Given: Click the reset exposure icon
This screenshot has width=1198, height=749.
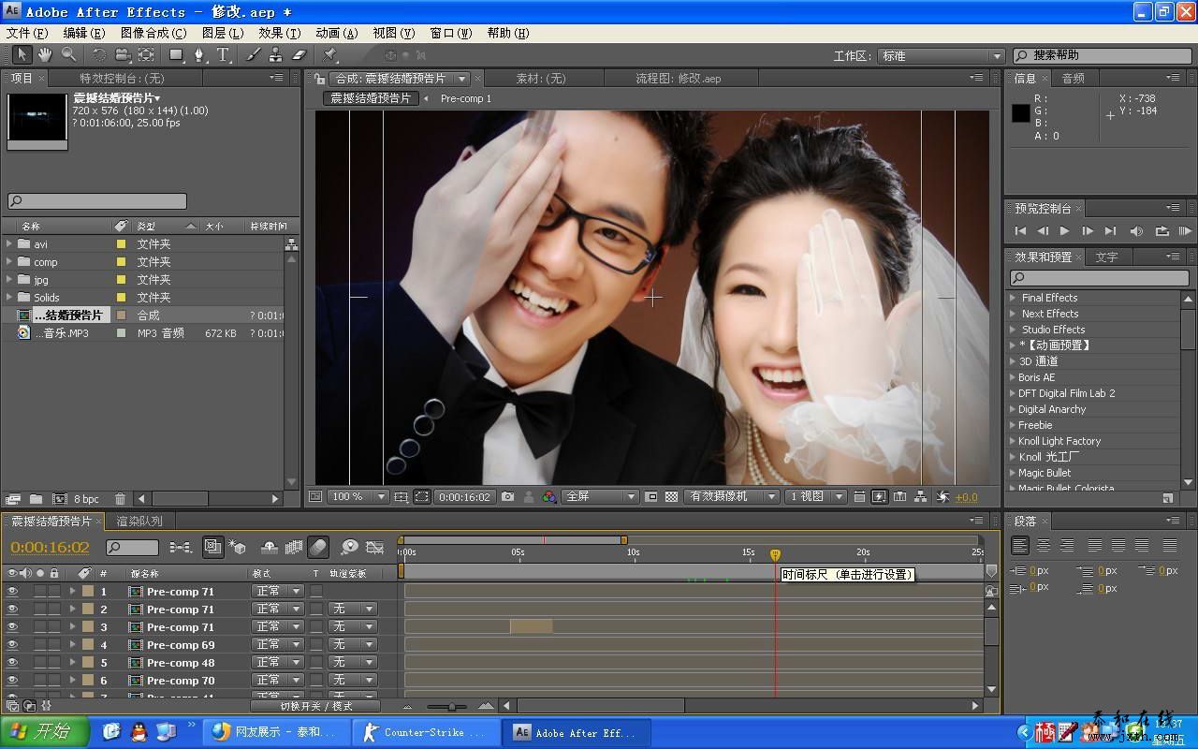Looking at the screenshot, I should 942,497.
